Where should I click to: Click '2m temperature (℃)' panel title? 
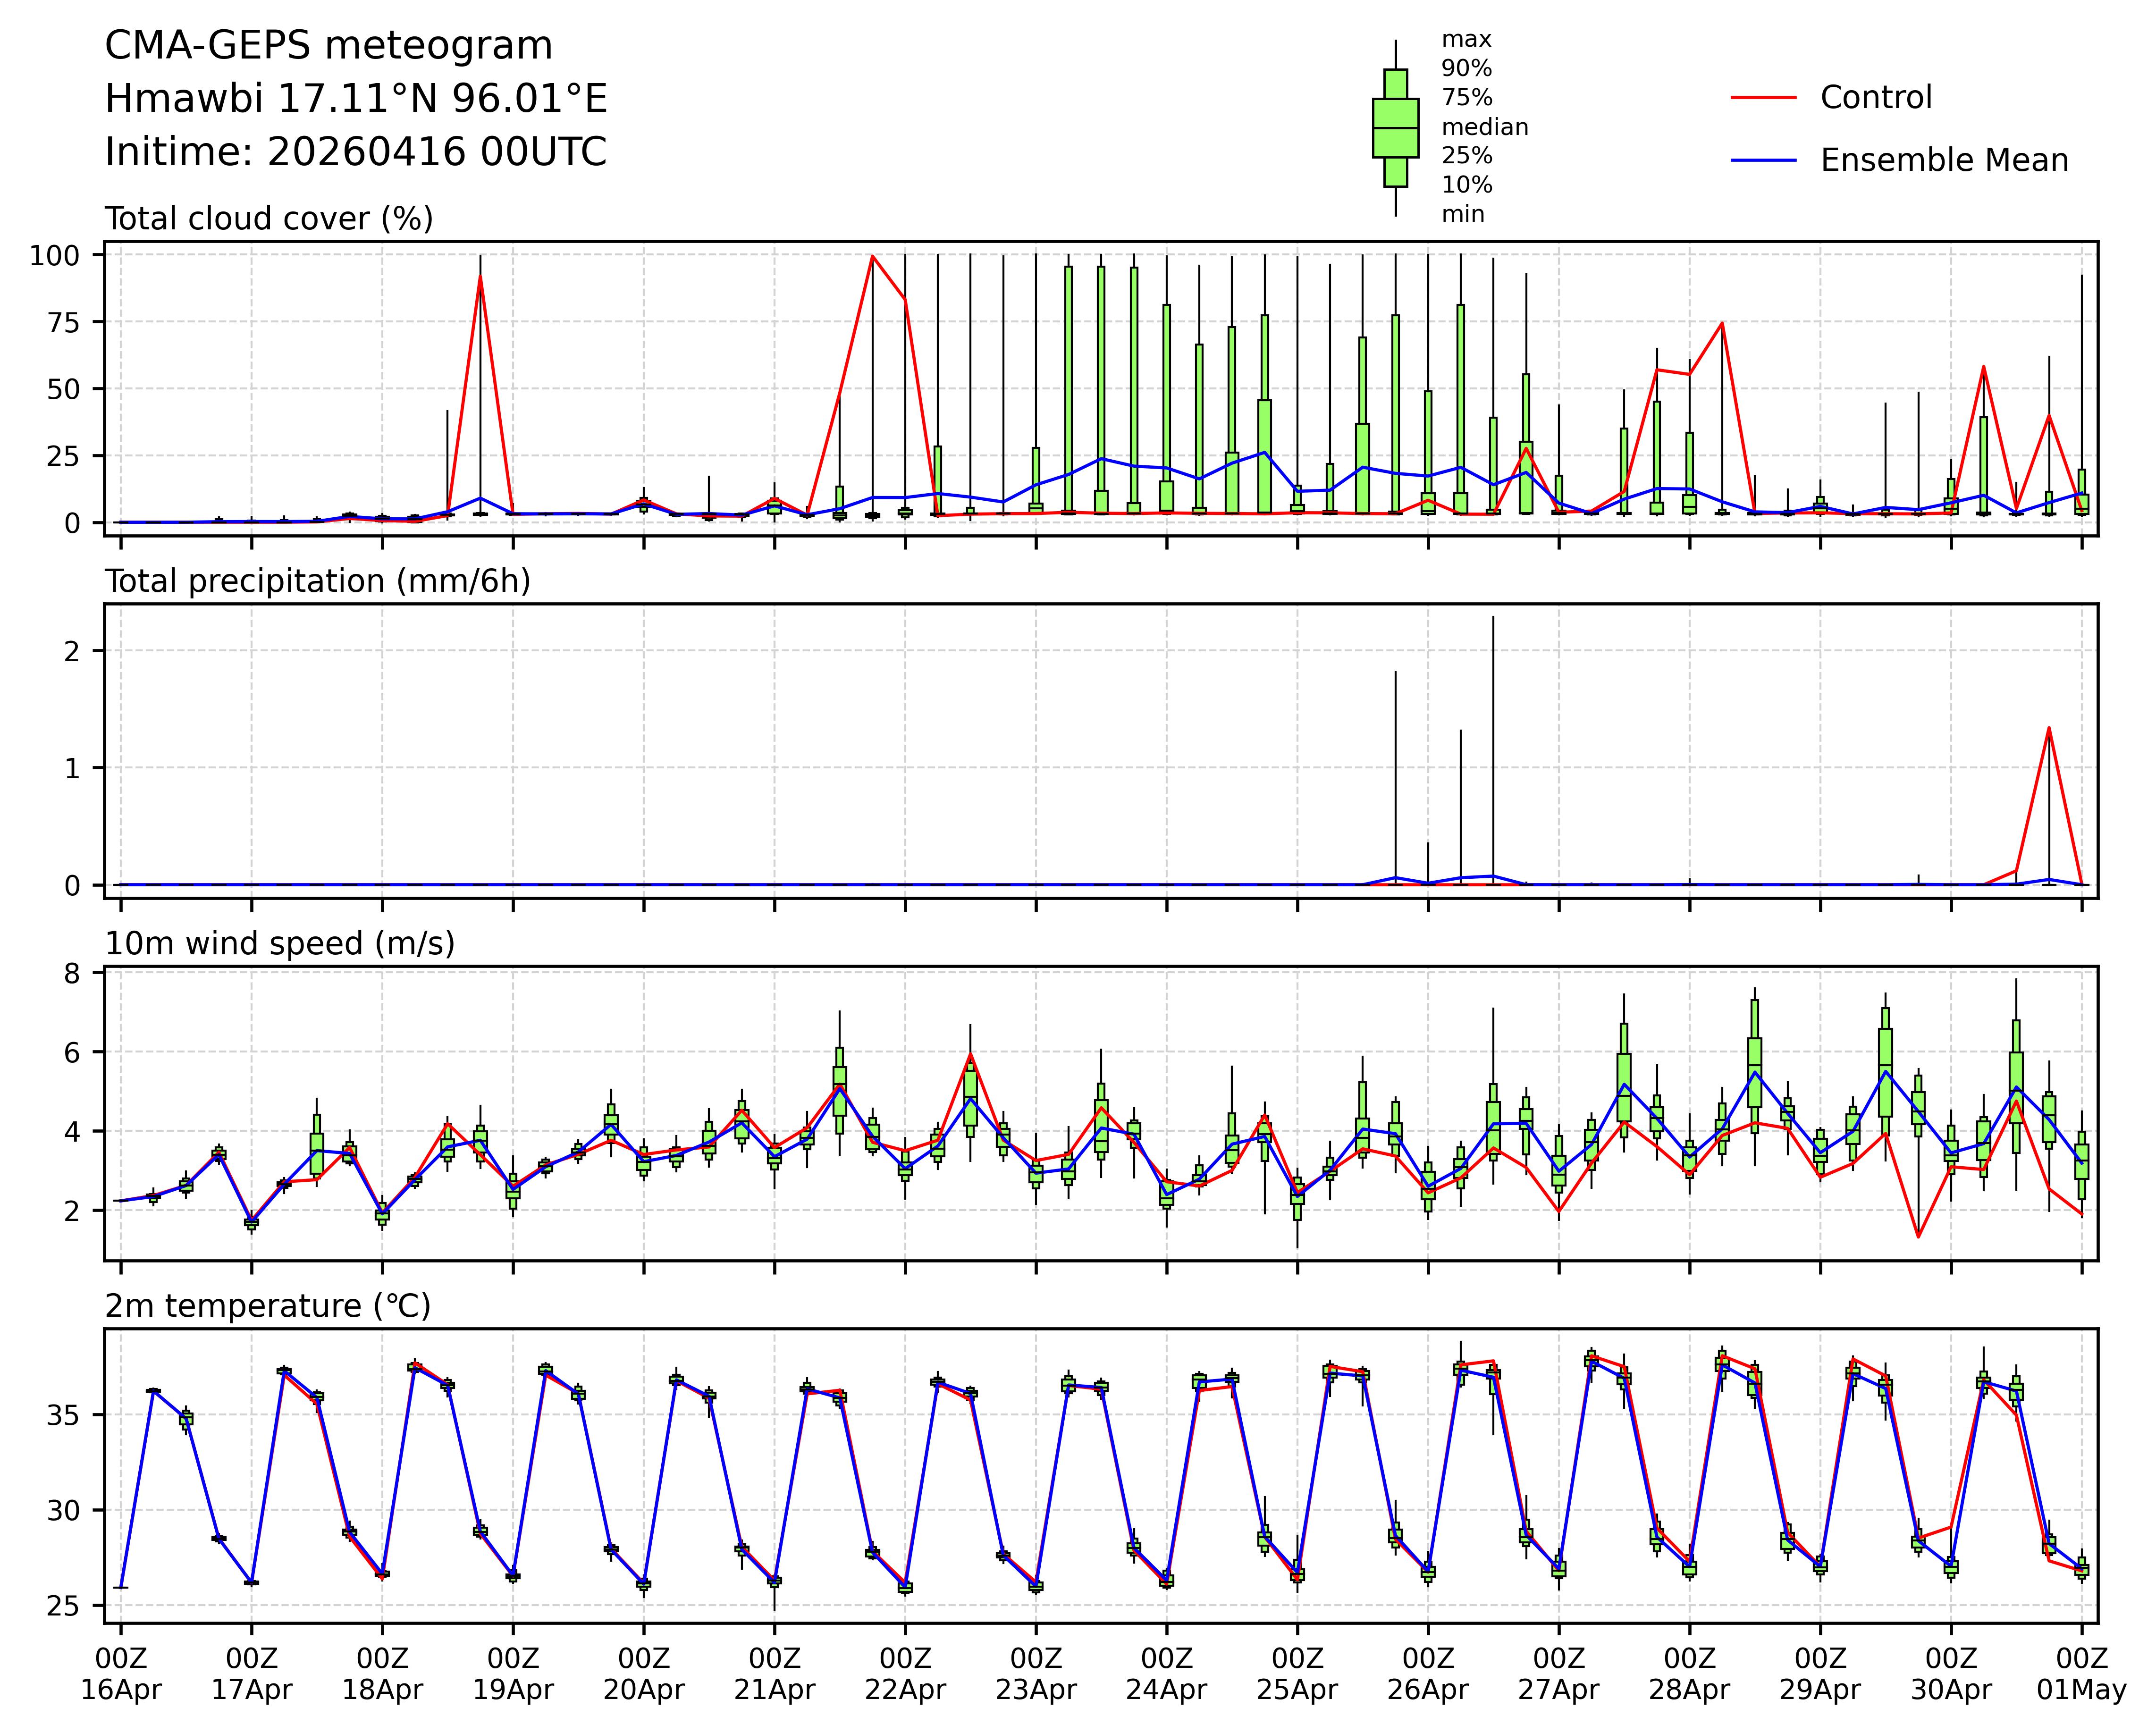click(267, 1306)
